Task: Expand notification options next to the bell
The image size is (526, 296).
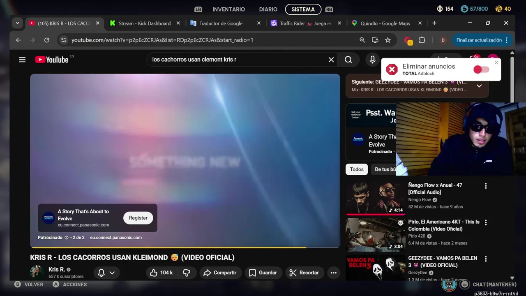Action: coord(112,273)
